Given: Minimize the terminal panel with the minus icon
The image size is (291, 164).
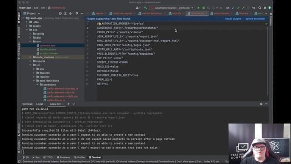Looking at the screenshot, I should (x=266, y=104).
